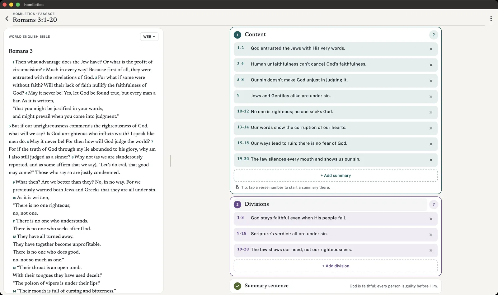Click the tip text about tapping a verse number
This screenshot has width=498, height=295.
(285, 187)
